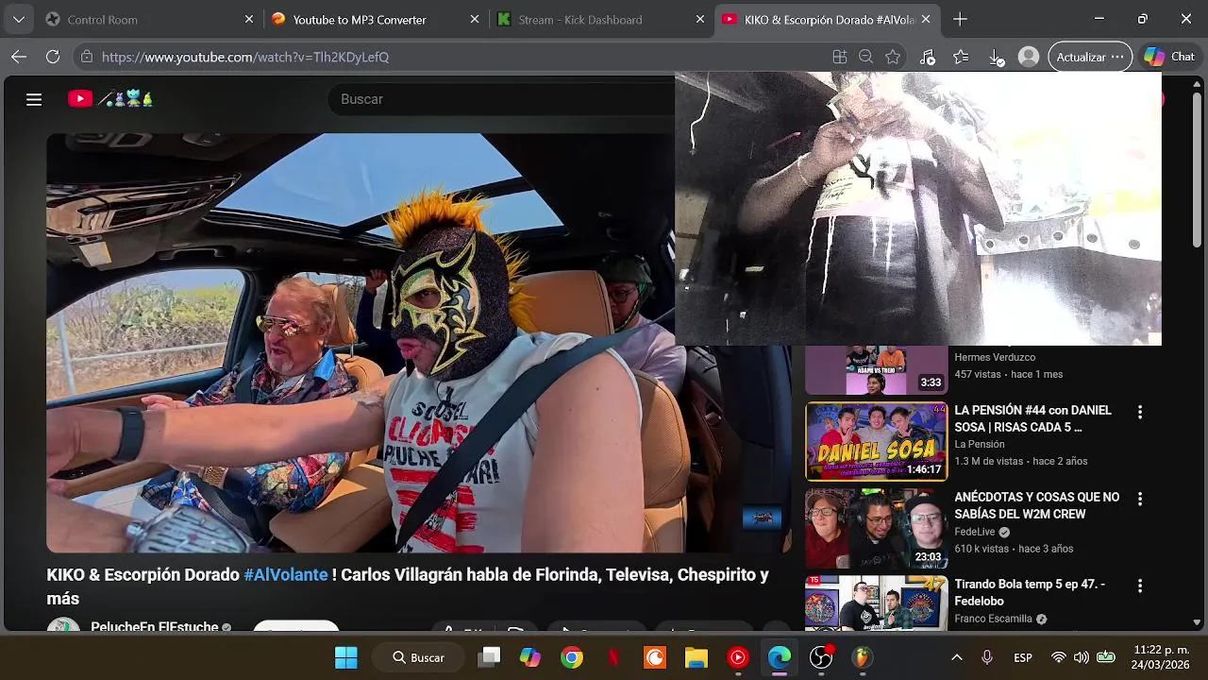This screenshot has width=1208, height=680.
Task: Open the Hermes Verduzco channel name
Action: 995,357
